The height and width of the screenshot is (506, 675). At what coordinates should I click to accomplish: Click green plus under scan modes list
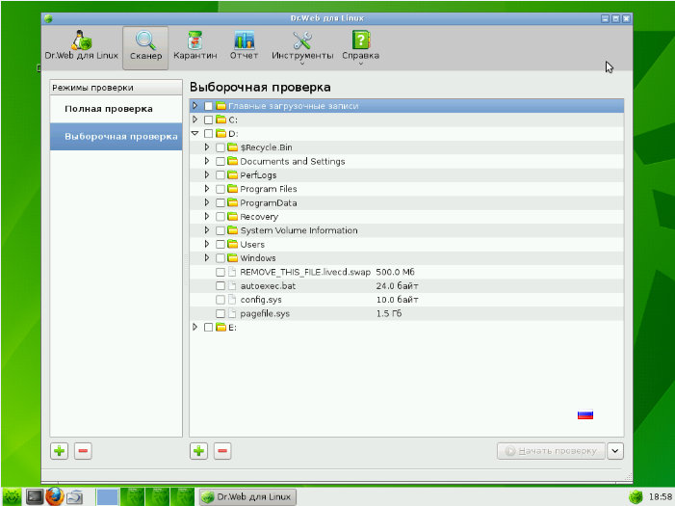[60, 451]
